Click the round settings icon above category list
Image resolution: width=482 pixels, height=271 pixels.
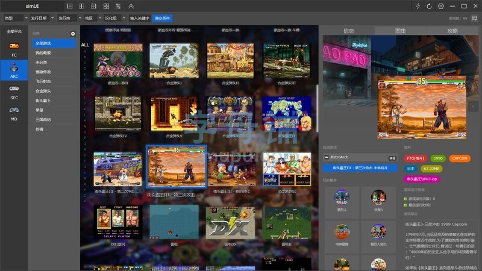point(73,34)
